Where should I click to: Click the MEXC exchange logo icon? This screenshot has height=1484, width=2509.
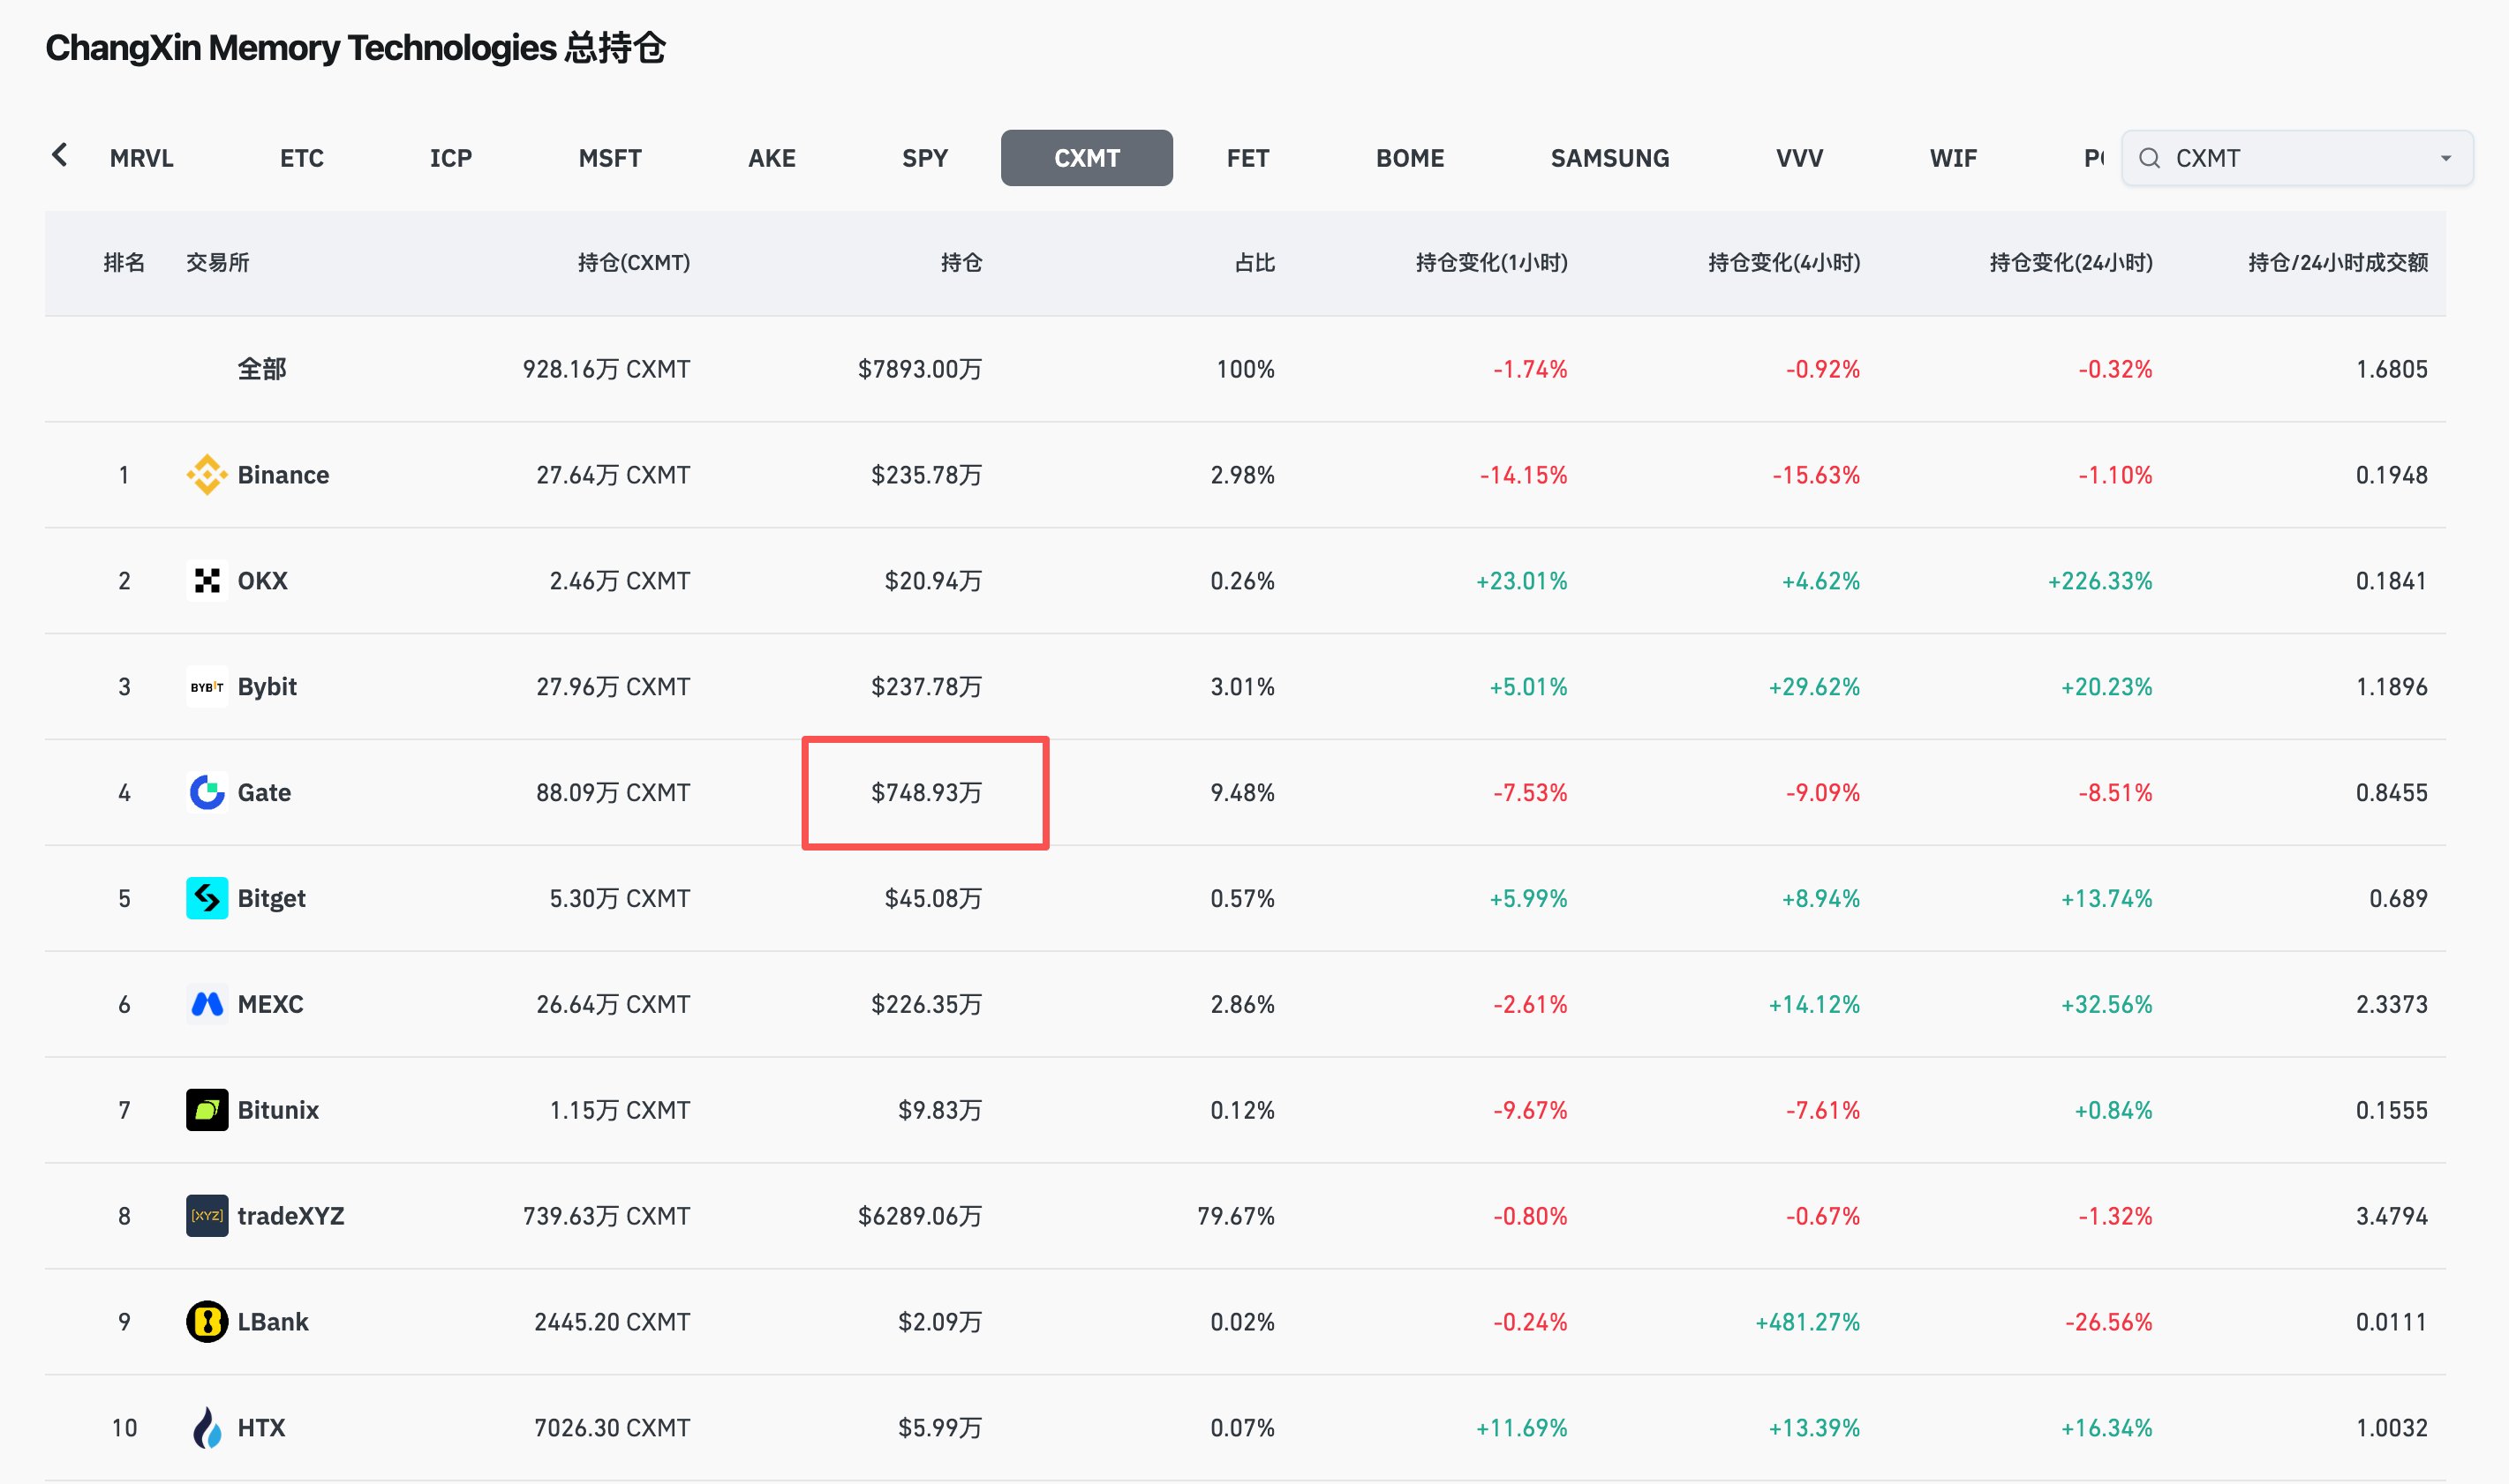point(207,1004)
